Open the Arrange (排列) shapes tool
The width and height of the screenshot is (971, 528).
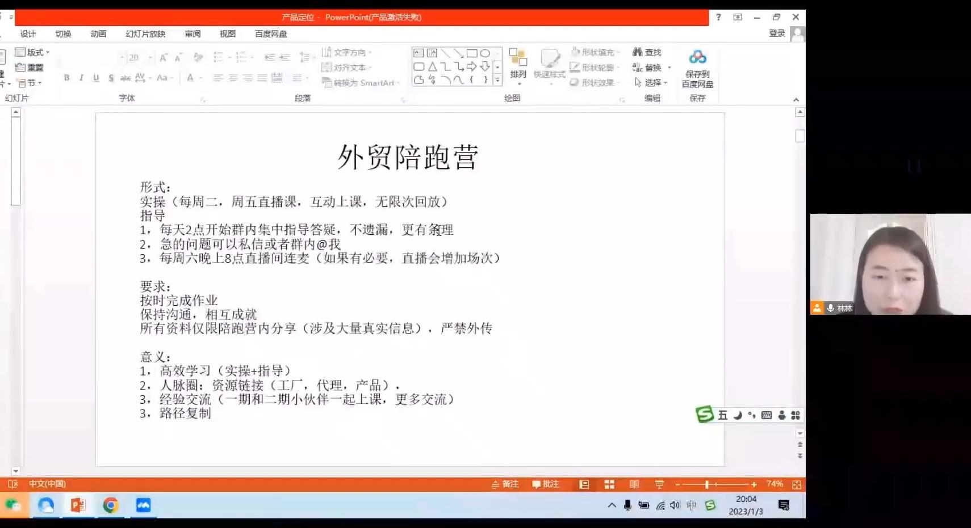[518, 63]
